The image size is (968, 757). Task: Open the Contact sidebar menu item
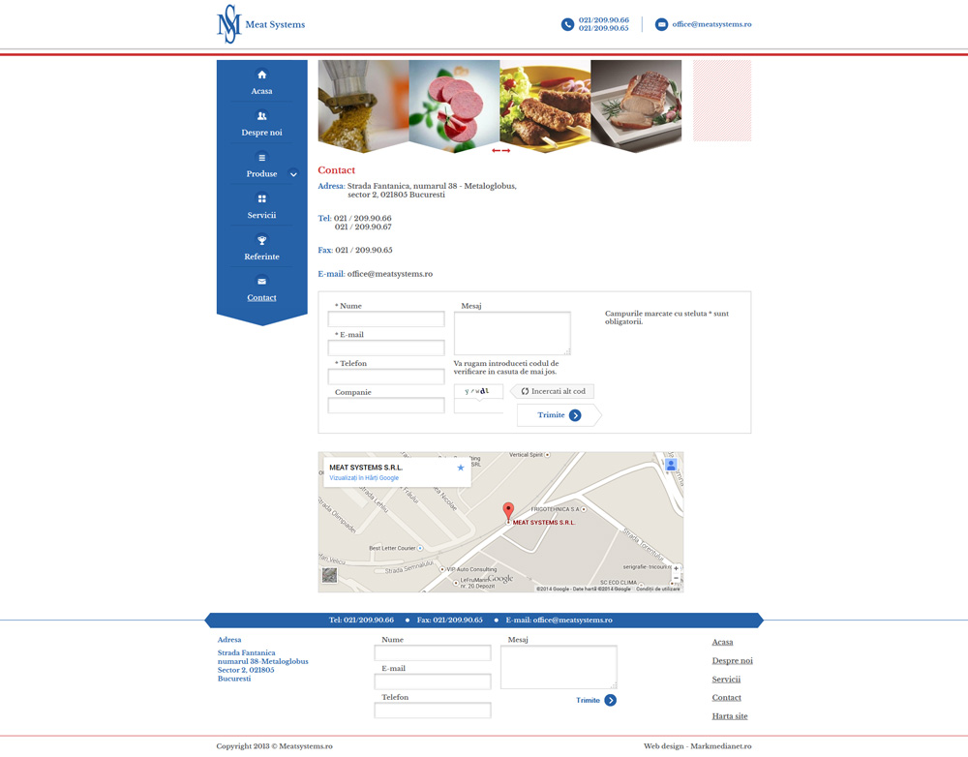[261, 297]
